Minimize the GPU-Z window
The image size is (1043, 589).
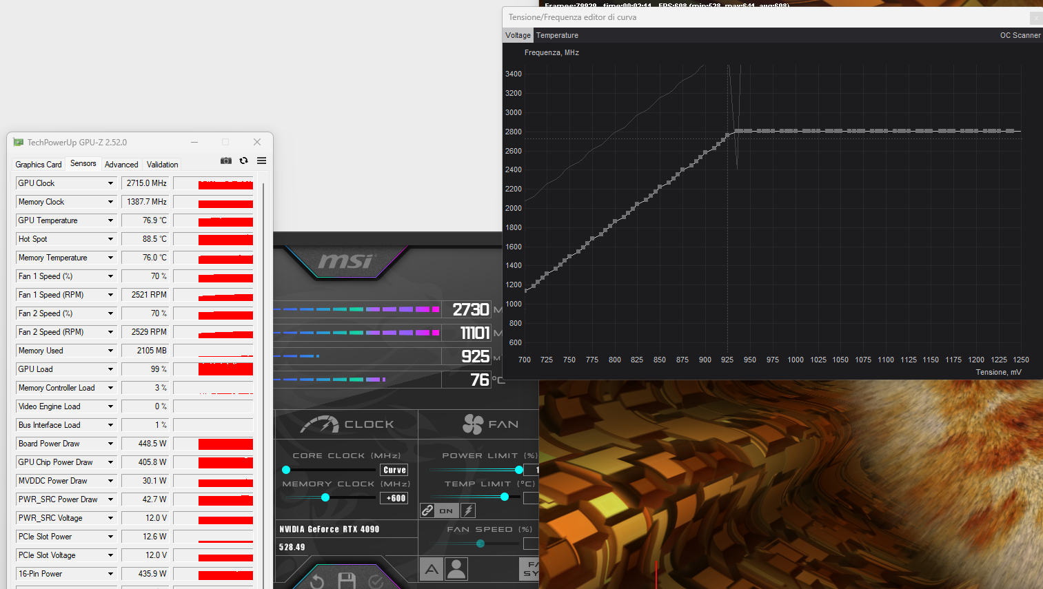pyautogui.click(x=194, y=142)
